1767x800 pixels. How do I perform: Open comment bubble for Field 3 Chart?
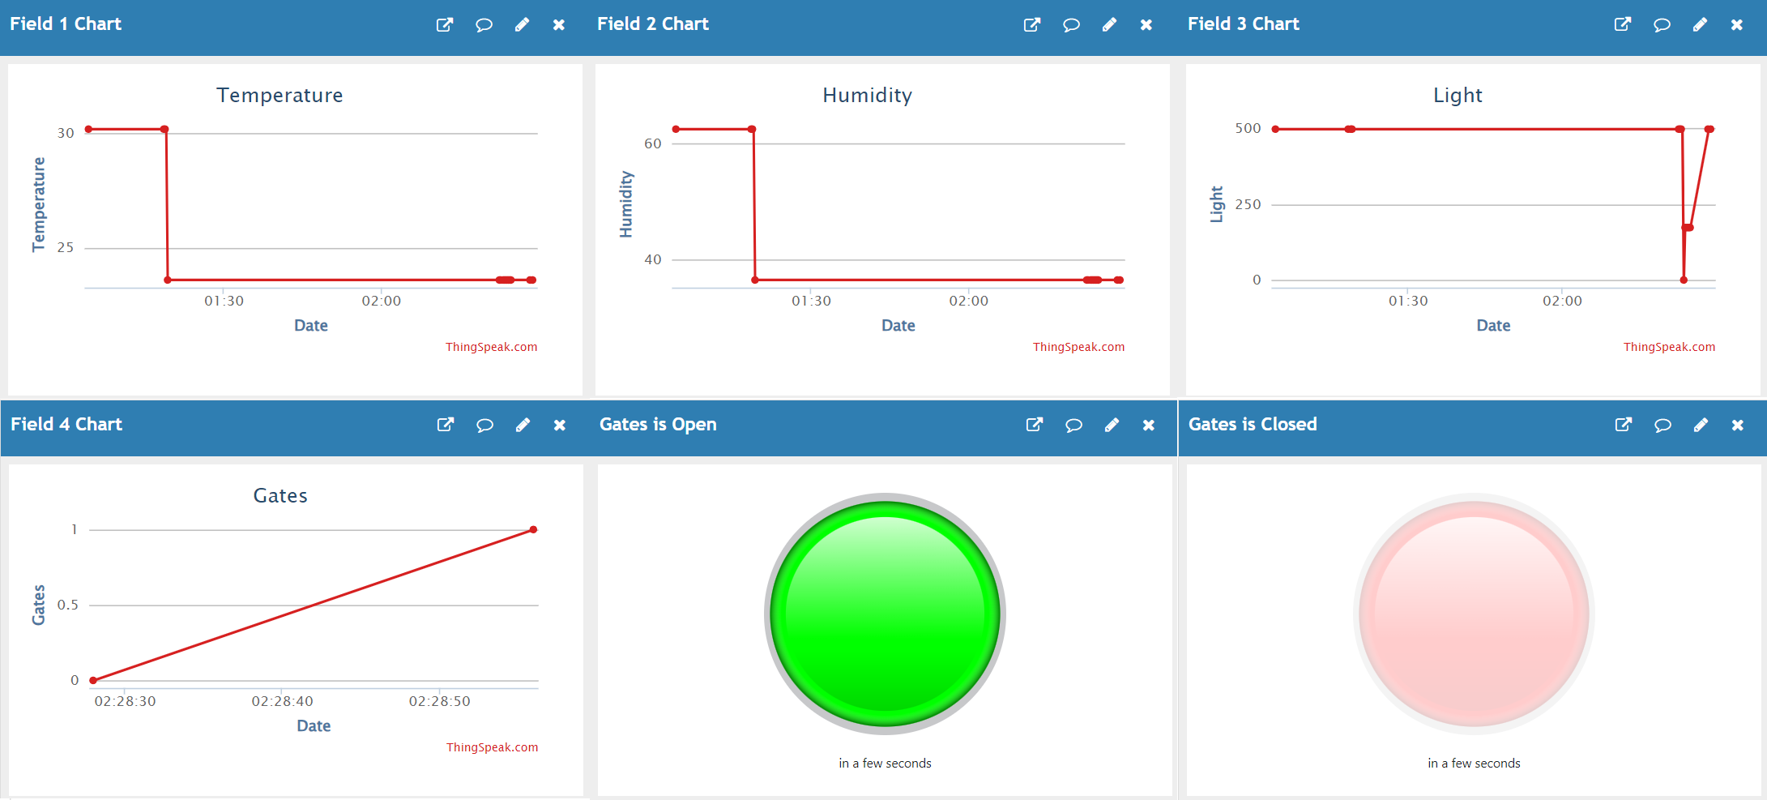tap(1662, 24)
